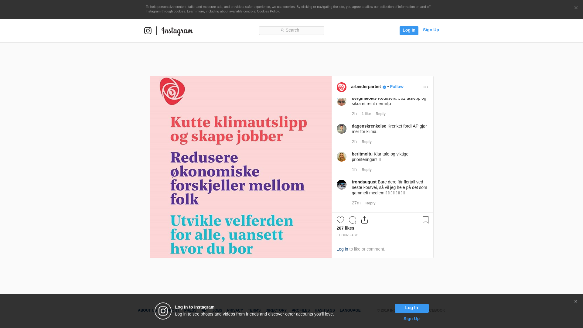
Task: Like the post with heart icon
Action: click(340, 220)
